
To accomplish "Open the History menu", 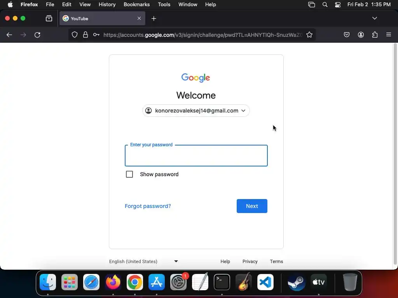I will click(x=107, y=5).
